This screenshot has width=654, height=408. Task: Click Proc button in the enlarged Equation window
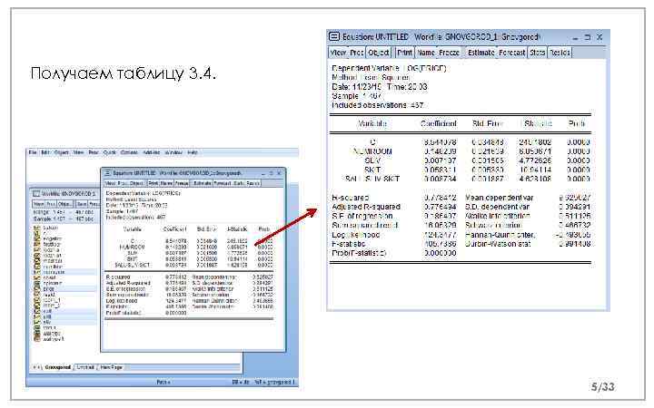[357, 53]
